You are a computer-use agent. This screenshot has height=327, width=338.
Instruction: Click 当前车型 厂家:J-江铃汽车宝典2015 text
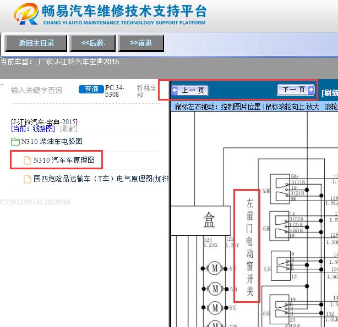click(59, 62)
